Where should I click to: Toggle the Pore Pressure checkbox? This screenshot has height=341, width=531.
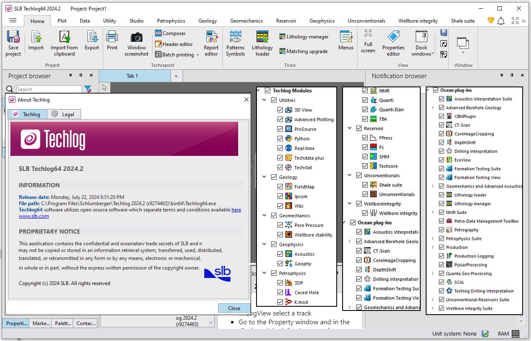(x=280, y=225)
